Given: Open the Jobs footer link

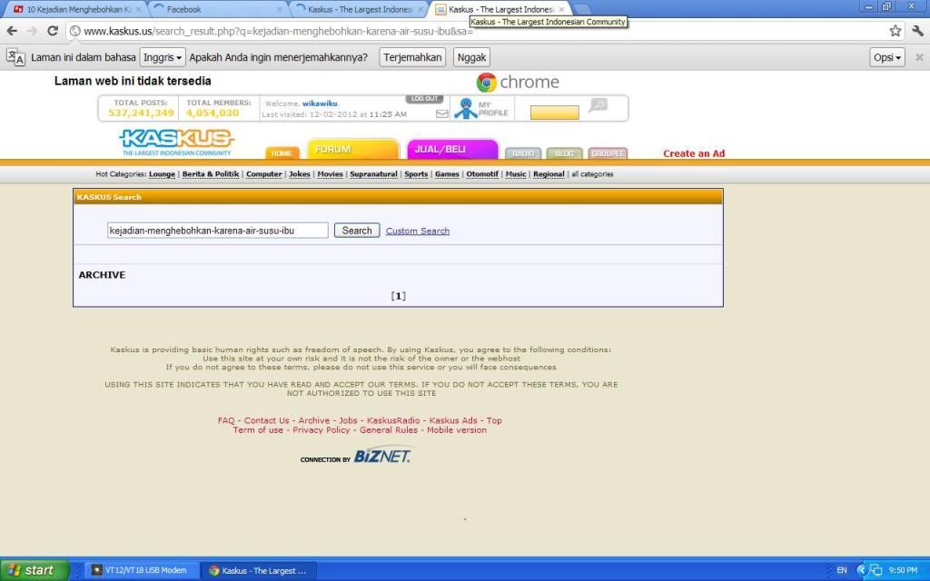Looking at the screenshot, I should point(348,420).
